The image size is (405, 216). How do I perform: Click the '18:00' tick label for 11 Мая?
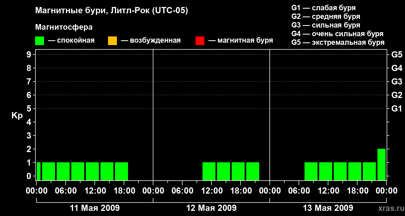pos(124,191)
